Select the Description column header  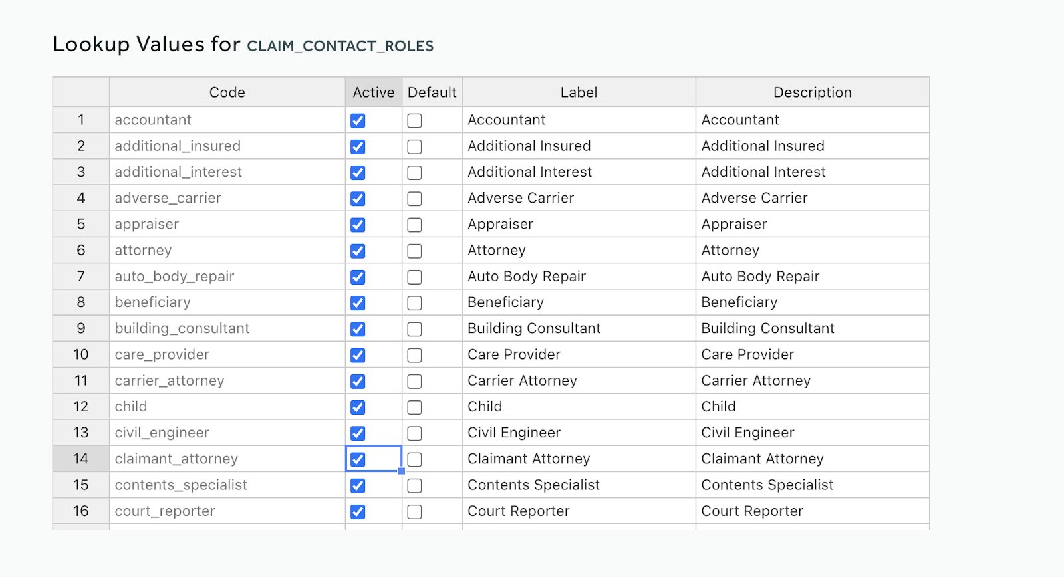tap(813, 92)
